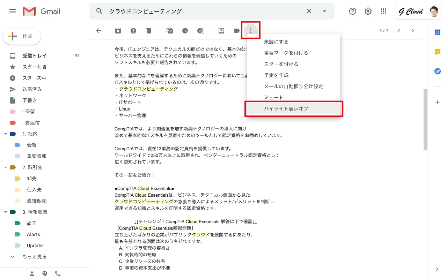Add the email to Tasks
447x279 pixels.
200,31
